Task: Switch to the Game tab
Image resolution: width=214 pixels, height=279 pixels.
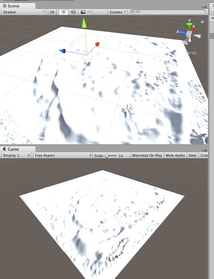Action: click(x=18, y=149)
